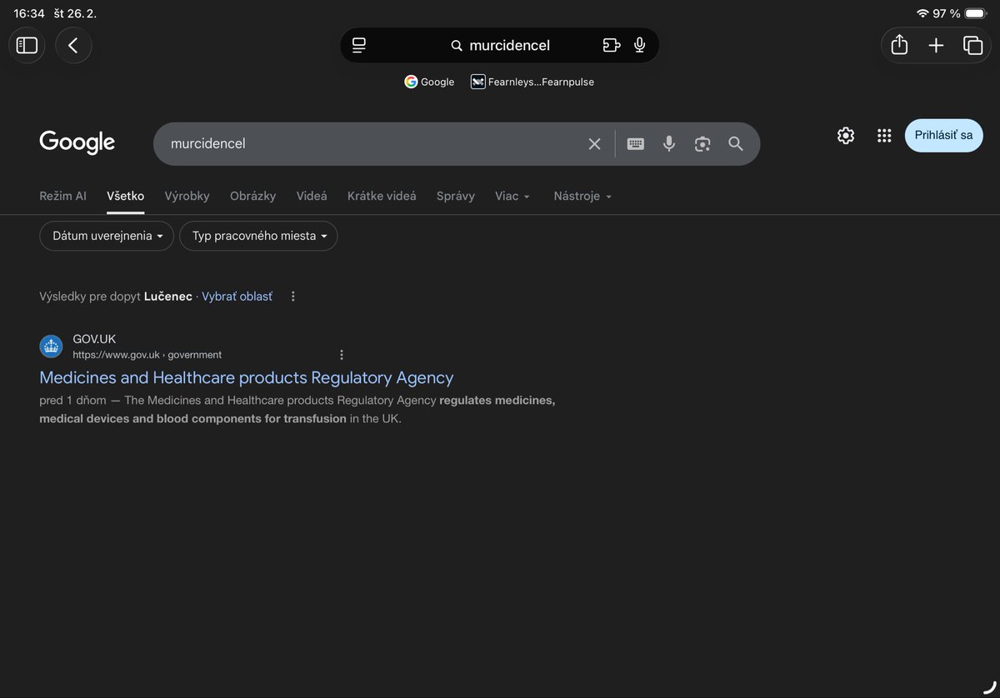The width and height of the screenshot is (1000, 698).
Task: Tap the 16:34 clock in status bar
Action: click(29, 13)
